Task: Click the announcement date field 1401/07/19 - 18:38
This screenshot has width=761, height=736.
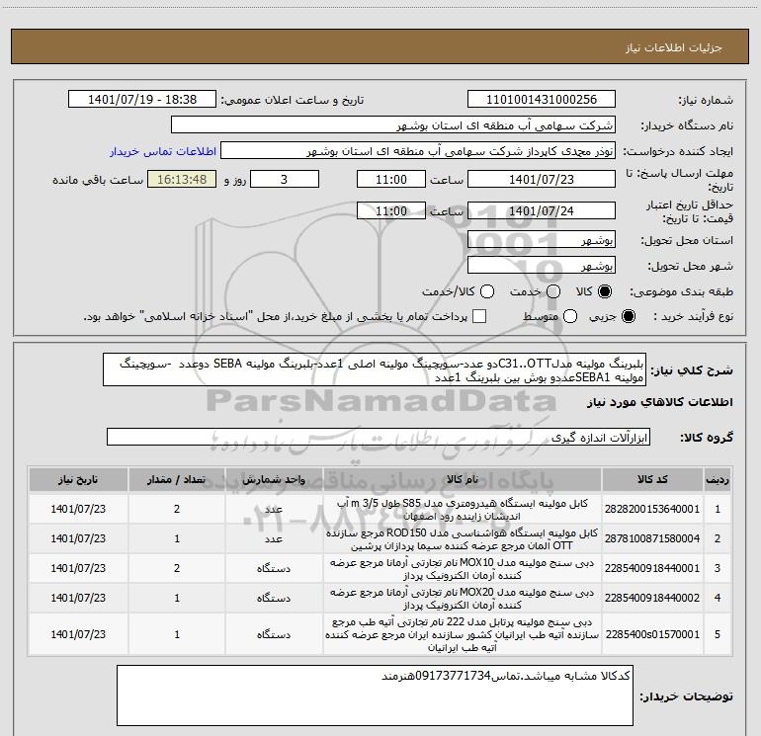Action: (142, 100)
